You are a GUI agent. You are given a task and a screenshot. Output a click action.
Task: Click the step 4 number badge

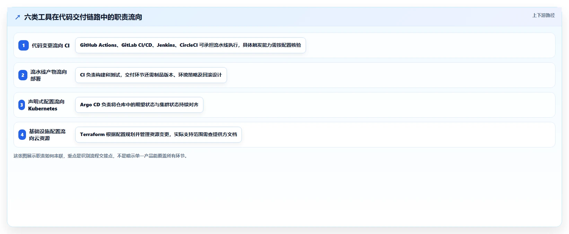(22, 135)
